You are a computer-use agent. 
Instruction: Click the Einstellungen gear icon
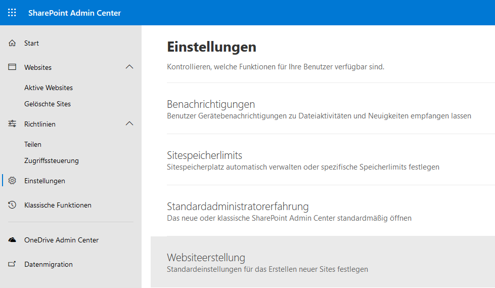[12, 181]
